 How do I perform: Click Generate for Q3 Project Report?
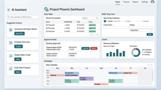click(19, 33)
